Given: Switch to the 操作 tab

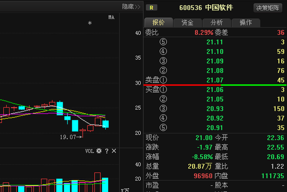Looking at the screenshot, I should pyautogui.click(x=246, y=22).
